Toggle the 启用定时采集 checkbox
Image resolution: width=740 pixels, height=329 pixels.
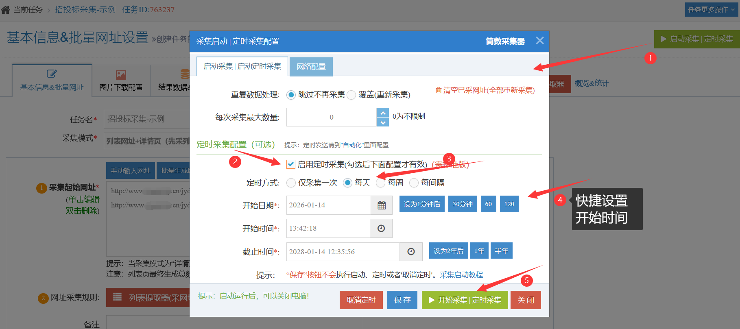point(291,164)
